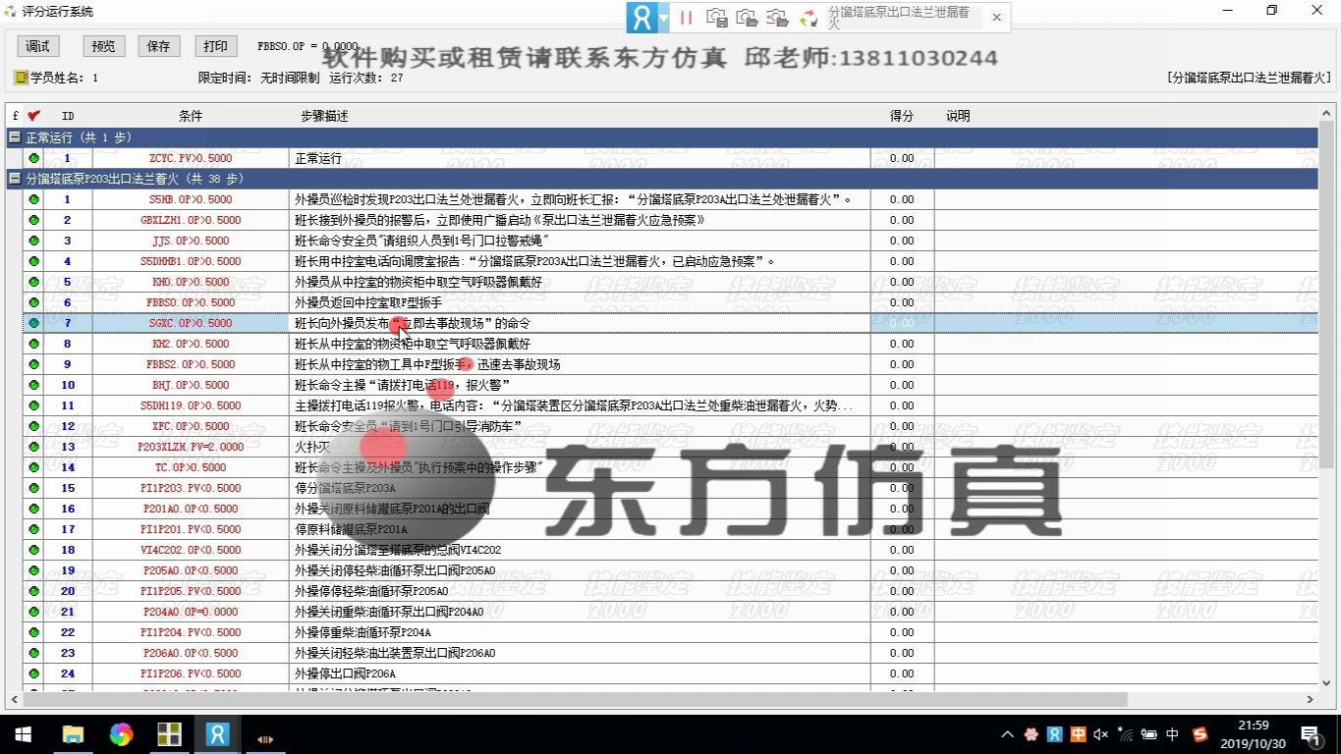
Task: Open the Windows Start menu
Action: [x=23, y=734]
